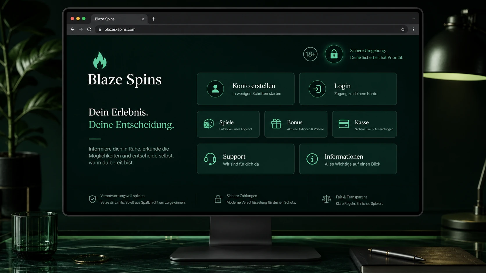The image size is (486, 273).
Task: Open the Support card
Action: click(x=246, y=159)
